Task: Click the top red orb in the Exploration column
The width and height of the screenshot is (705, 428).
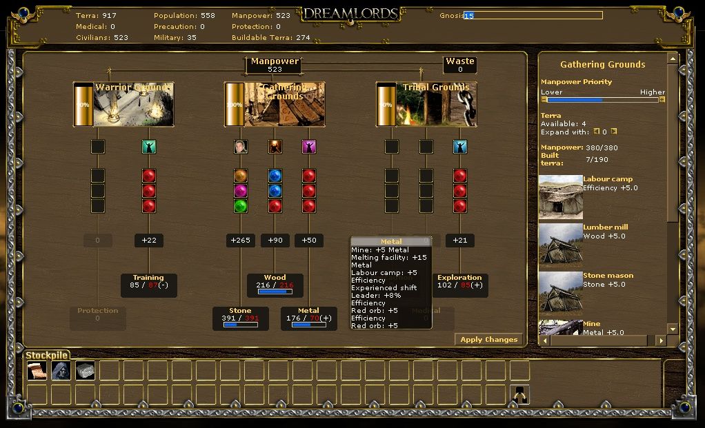Action: pos(460,176)
